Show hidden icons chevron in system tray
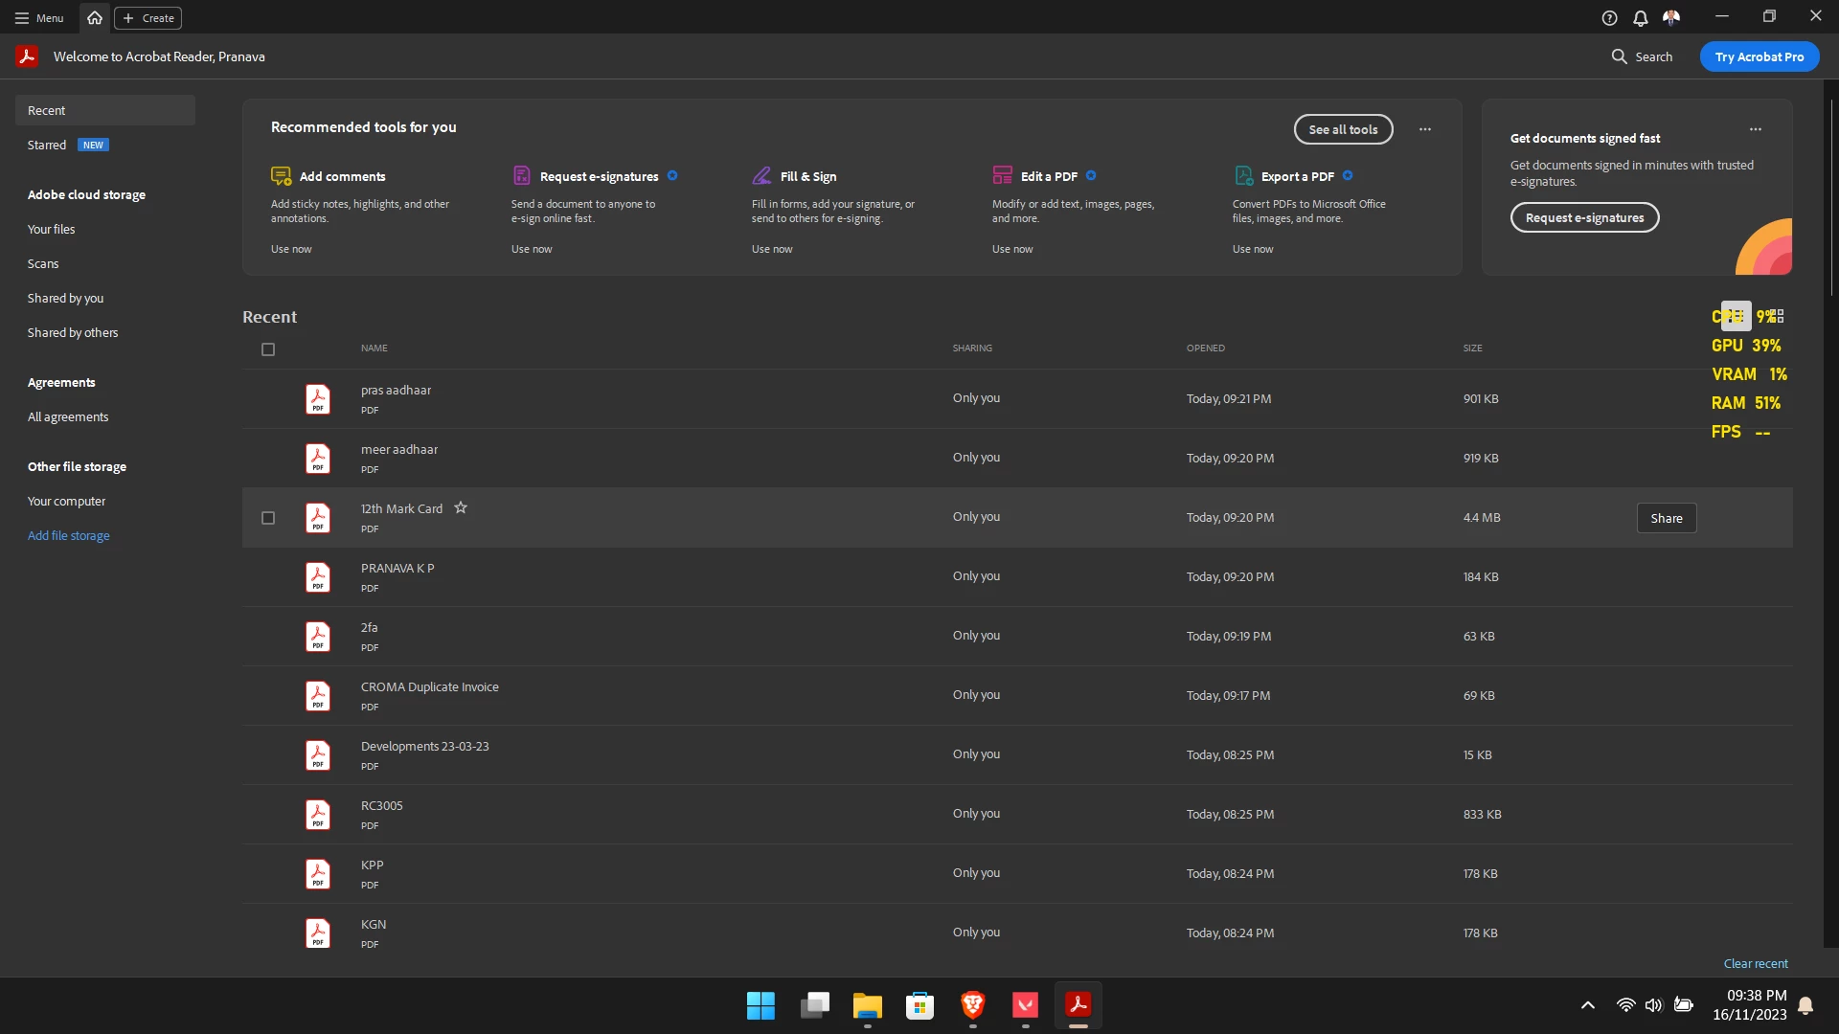The image size is (1839, 1034). tap(1587, 1005)
